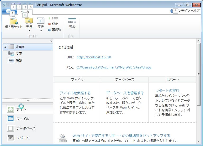Select 要求 in the site tree
203x146 pixels.
pyautogui.click(x=19, y=53)
